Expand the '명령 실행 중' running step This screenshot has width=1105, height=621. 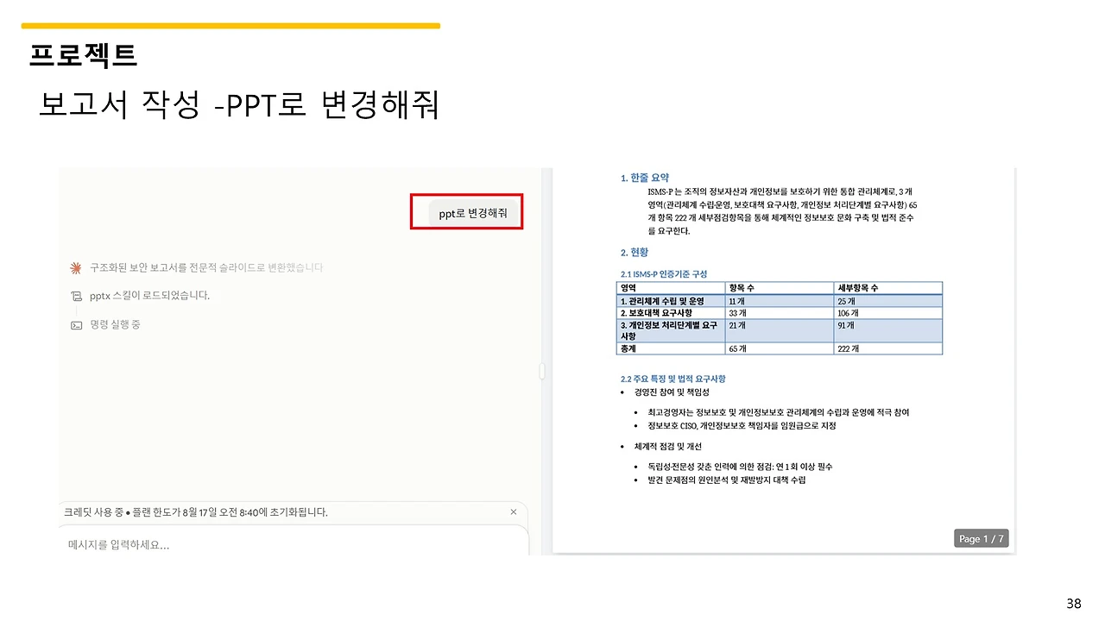point(115,325)
